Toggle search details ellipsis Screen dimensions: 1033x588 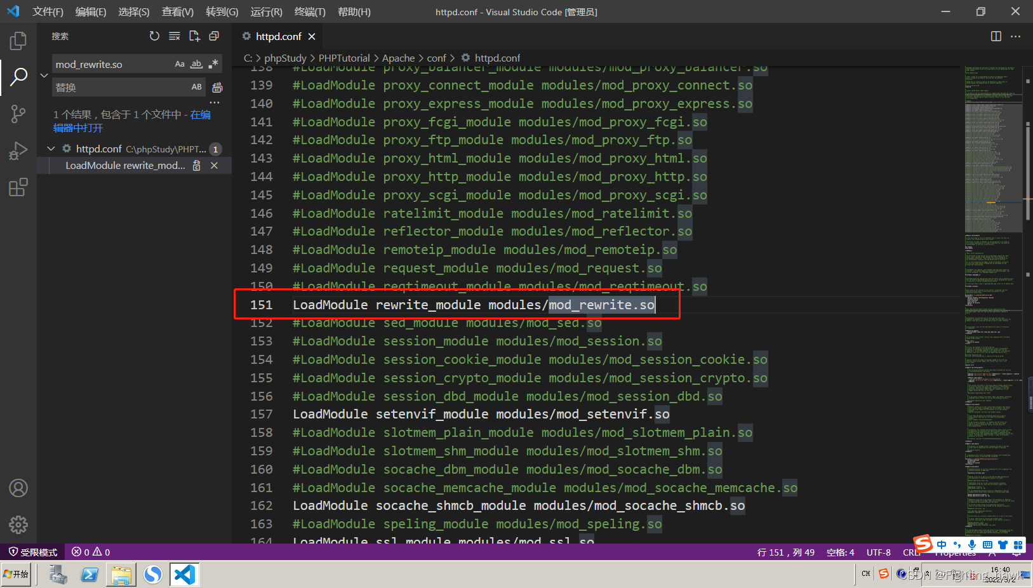tap(215, 102)
